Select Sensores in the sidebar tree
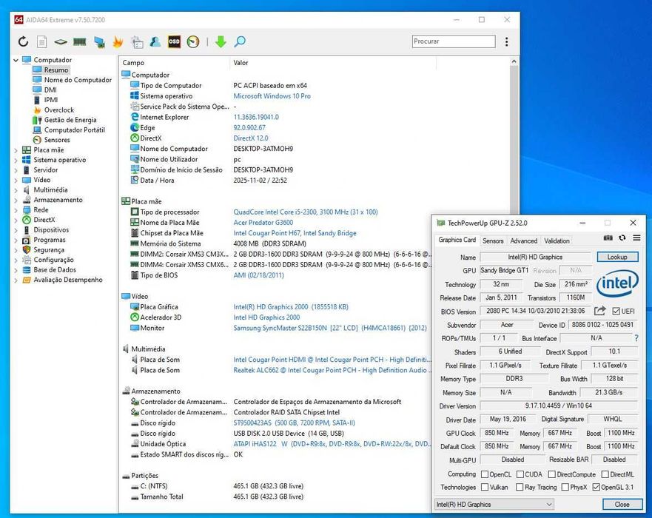The image size is (652, 518). [57, 140]
